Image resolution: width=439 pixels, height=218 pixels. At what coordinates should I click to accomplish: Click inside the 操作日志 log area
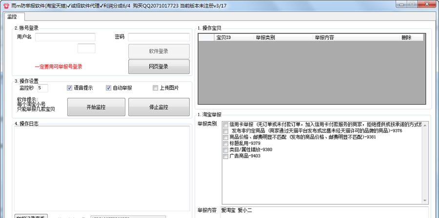102,168
